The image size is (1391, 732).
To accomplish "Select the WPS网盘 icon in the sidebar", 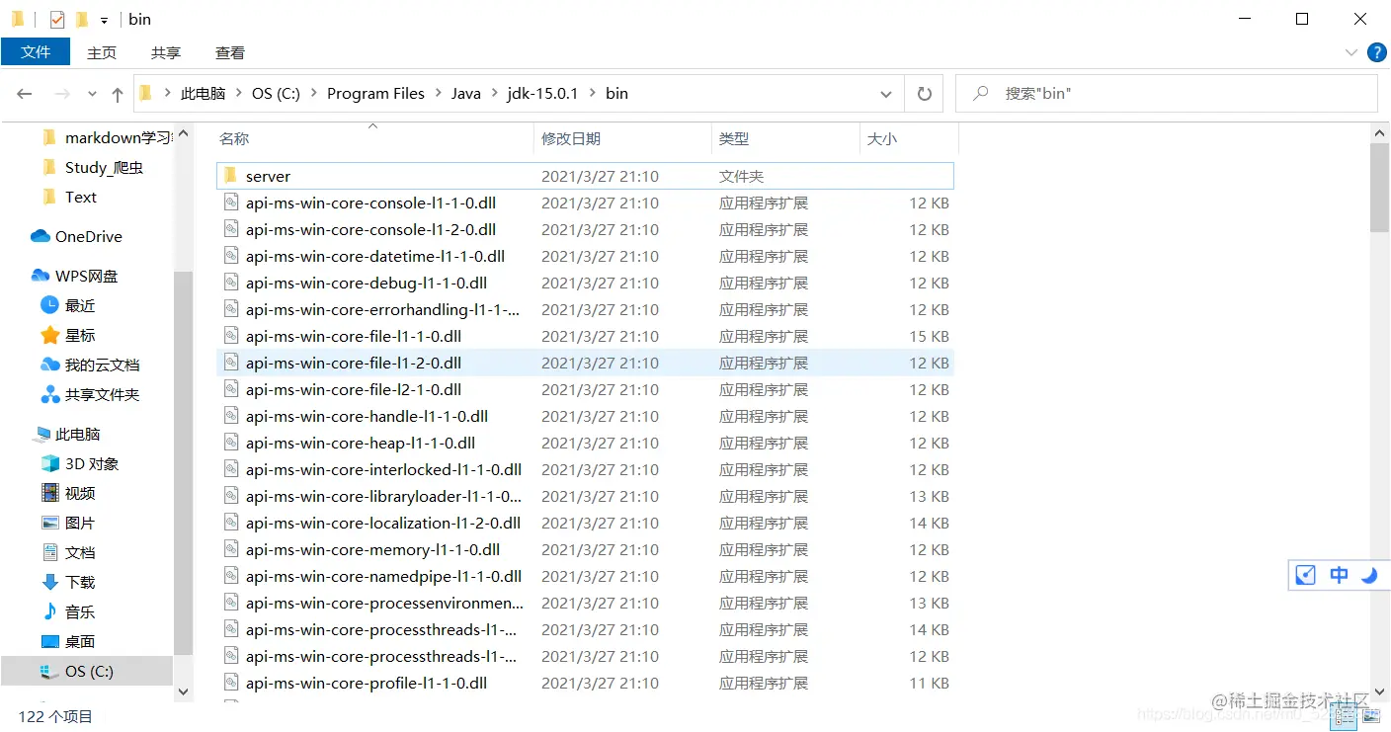I will point(41,276).
